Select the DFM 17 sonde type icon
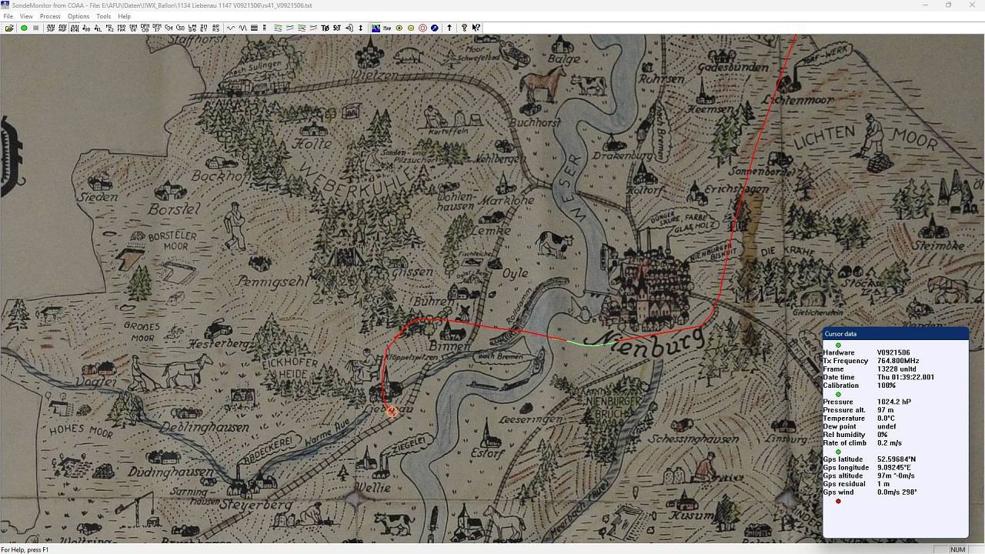The width and height of the screenshot is (985, 554). pyautogui.click(x=157, y=28)
